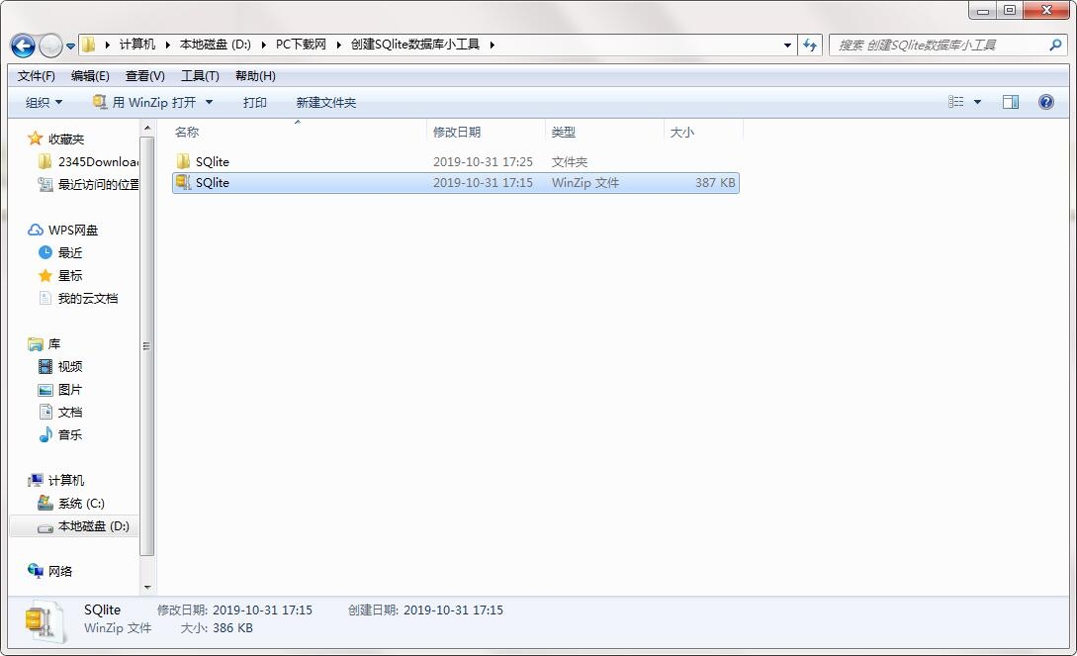
Task: Focus the search box 搜索 创建SQlite数据库小工具
Action: pyautogui.click(x=947, y=46)
